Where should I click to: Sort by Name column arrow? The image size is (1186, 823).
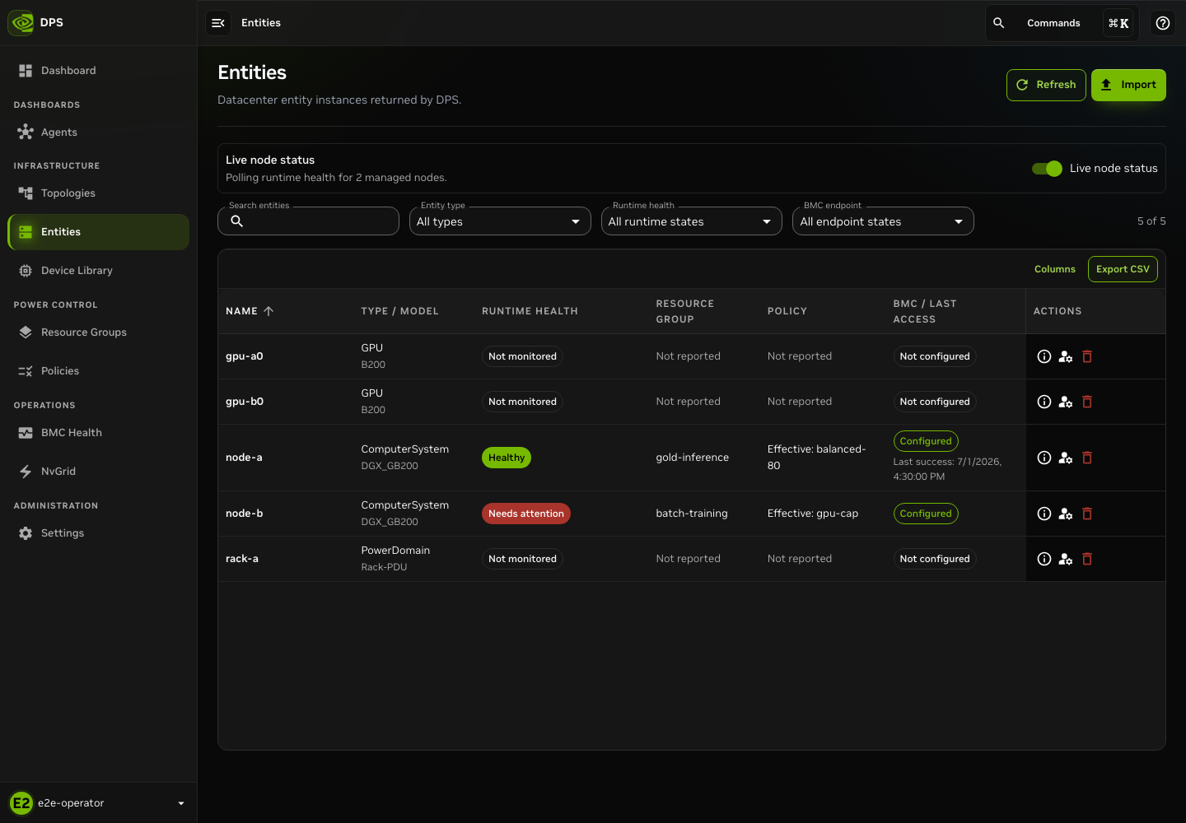(268, 311)
